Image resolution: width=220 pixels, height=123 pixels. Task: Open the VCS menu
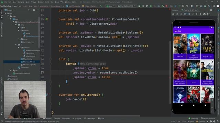(x=62, y=2)
